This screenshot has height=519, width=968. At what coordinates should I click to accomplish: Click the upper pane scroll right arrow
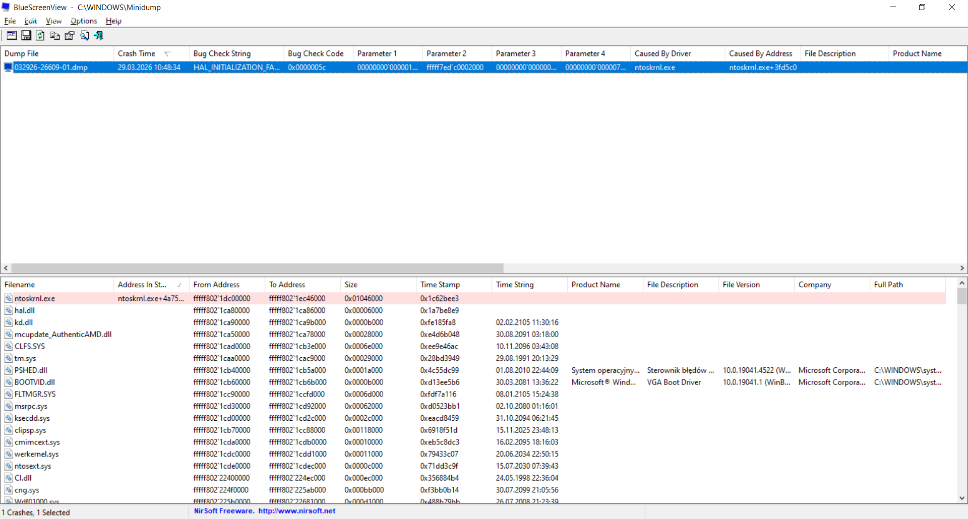click(x=962, y=268)
